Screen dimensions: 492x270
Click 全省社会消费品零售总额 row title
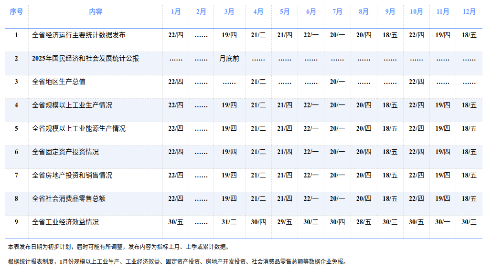69,198
